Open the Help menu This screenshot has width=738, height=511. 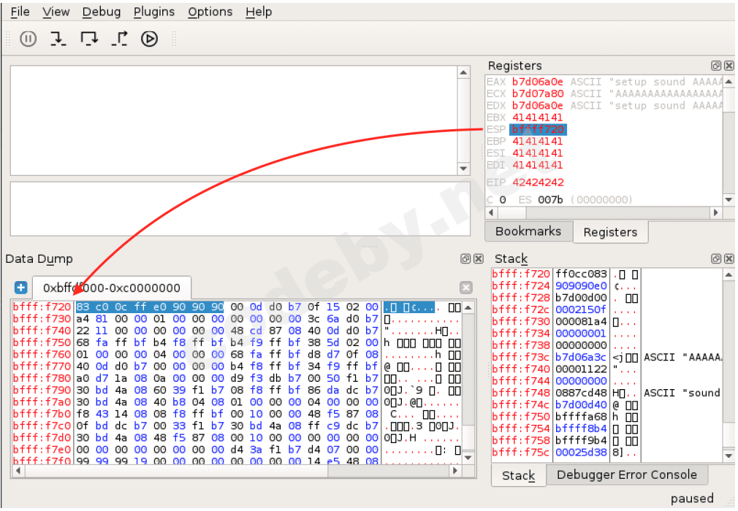click(x=259, y=12)
